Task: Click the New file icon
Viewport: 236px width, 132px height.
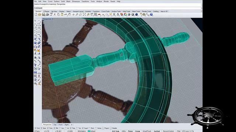Action: [36, 15]
